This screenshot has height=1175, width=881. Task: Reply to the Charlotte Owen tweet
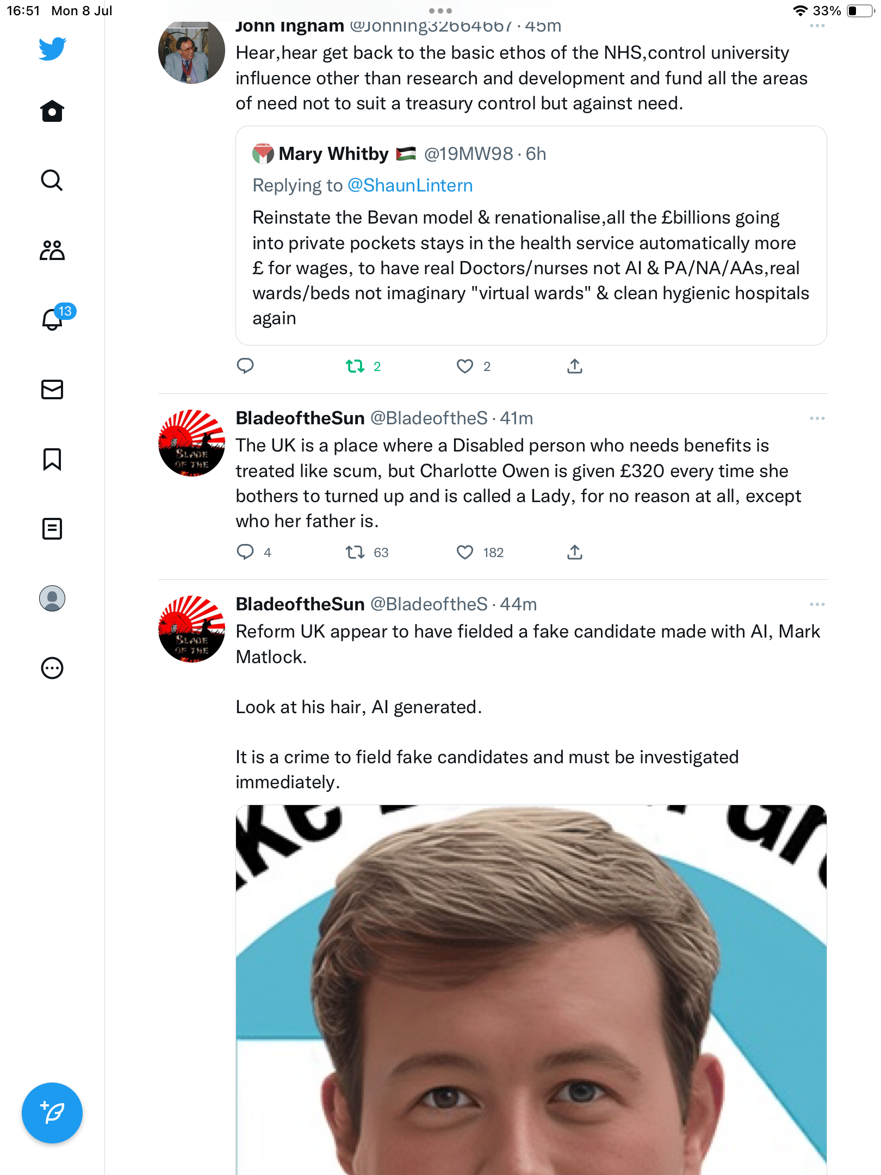point(245,553)
